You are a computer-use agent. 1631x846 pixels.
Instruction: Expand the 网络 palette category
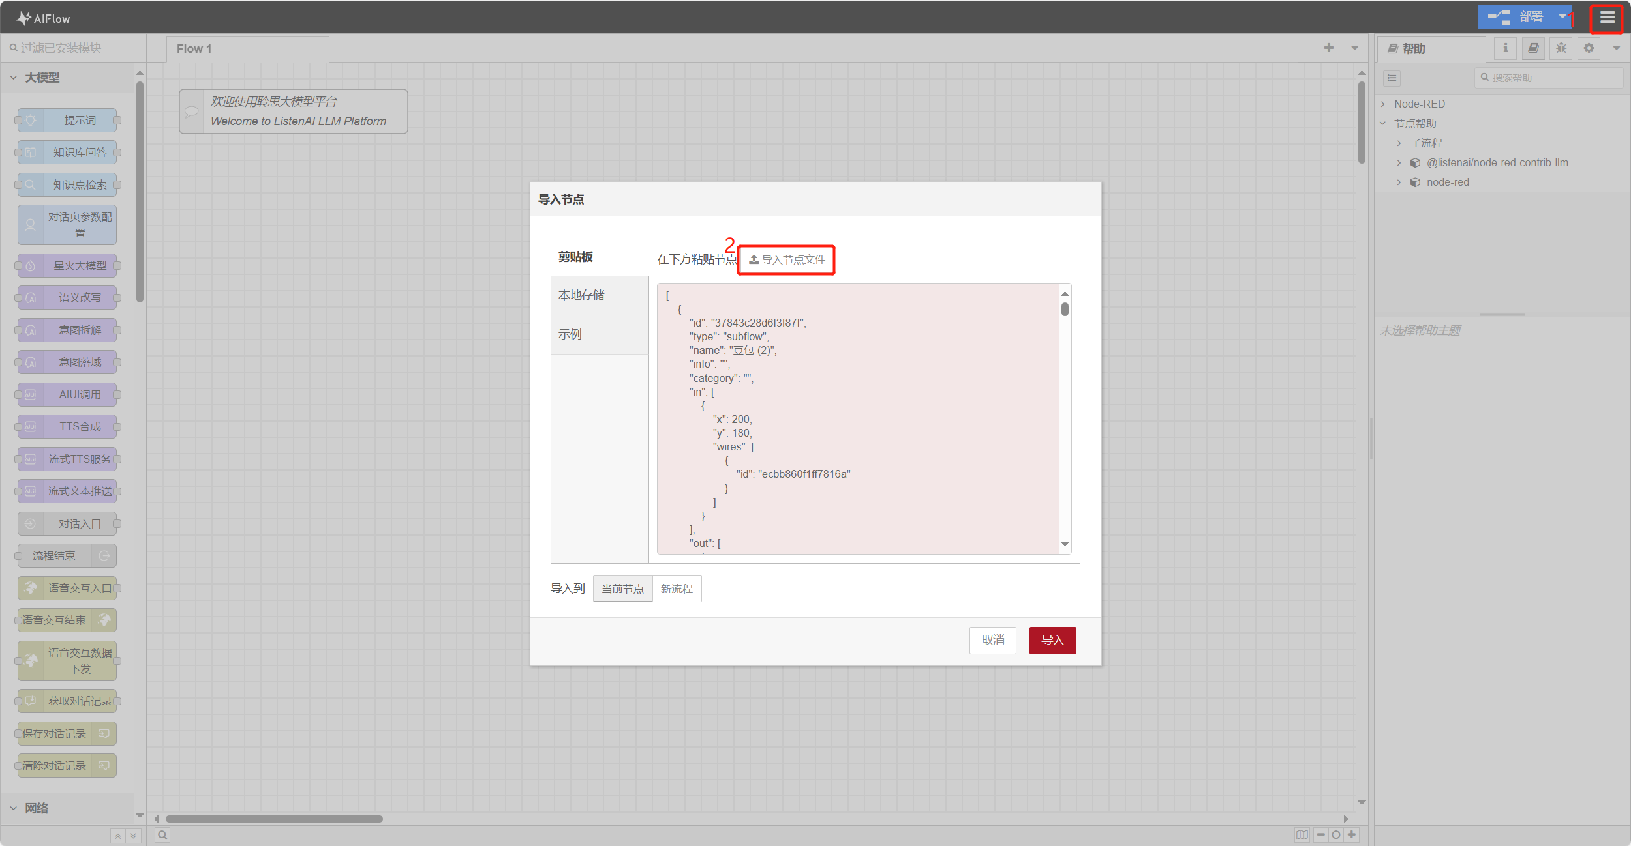coord(68,808)
